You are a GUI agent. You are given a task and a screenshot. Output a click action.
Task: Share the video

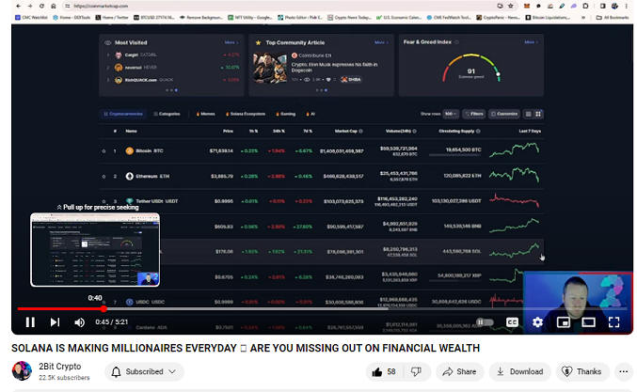[459, 371]
